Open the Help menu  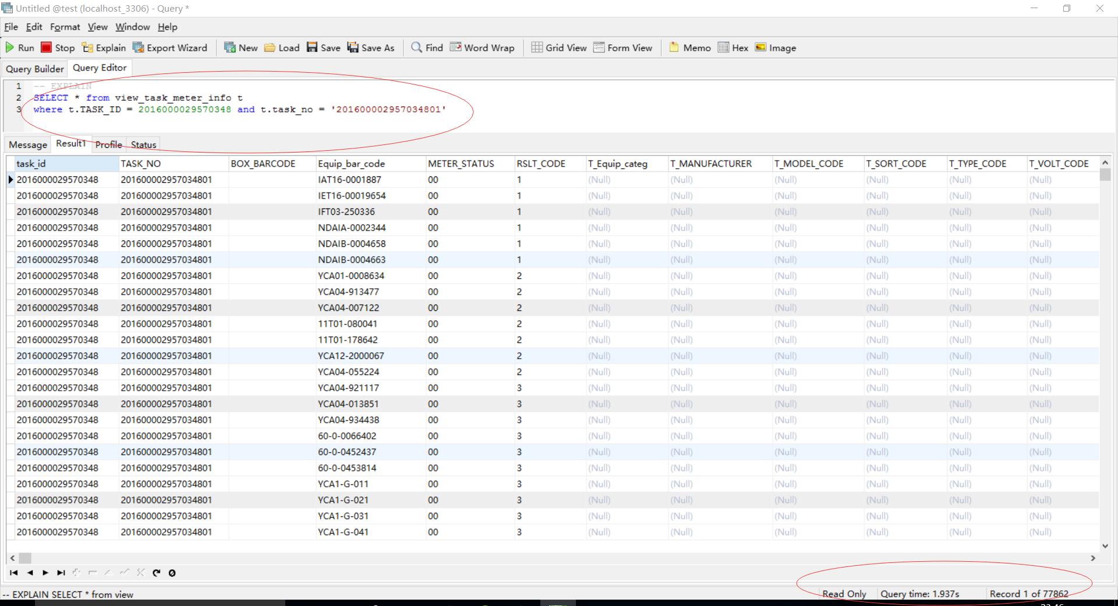(x=167, y=27)
